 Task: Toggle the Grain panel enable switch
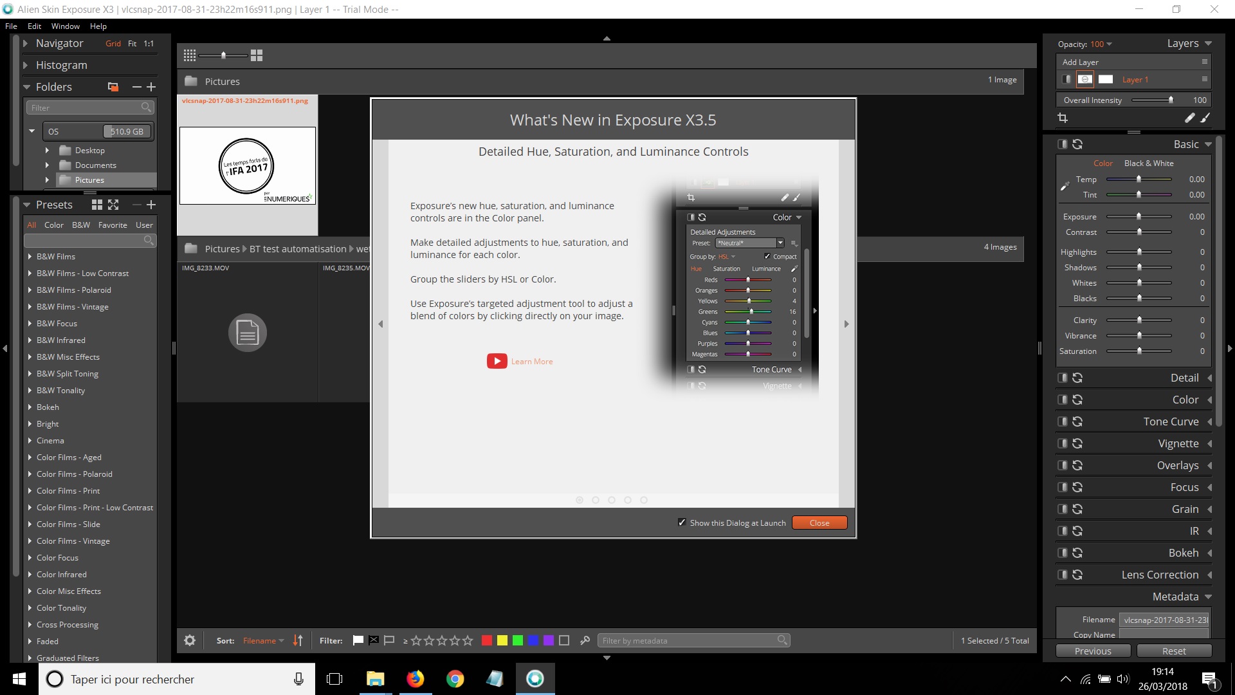(x=1063, y=509)
